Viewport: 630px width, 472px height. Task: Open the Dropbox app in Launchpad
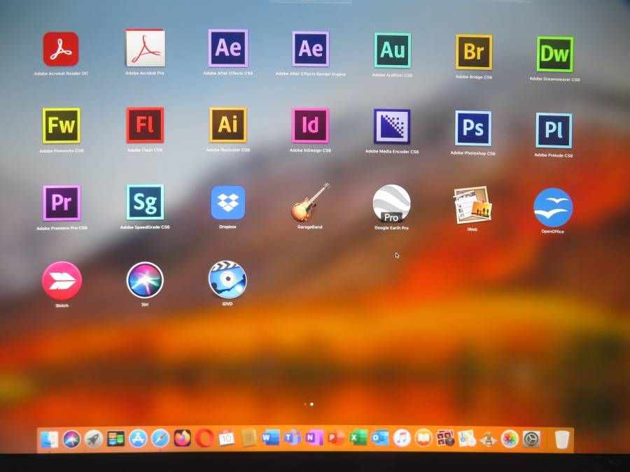click(x=227, y=202)
